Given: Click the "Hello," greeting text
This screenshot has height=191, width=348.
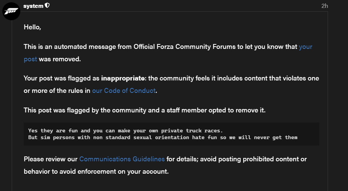Looking at the screenshot, I should pos(32,27).
